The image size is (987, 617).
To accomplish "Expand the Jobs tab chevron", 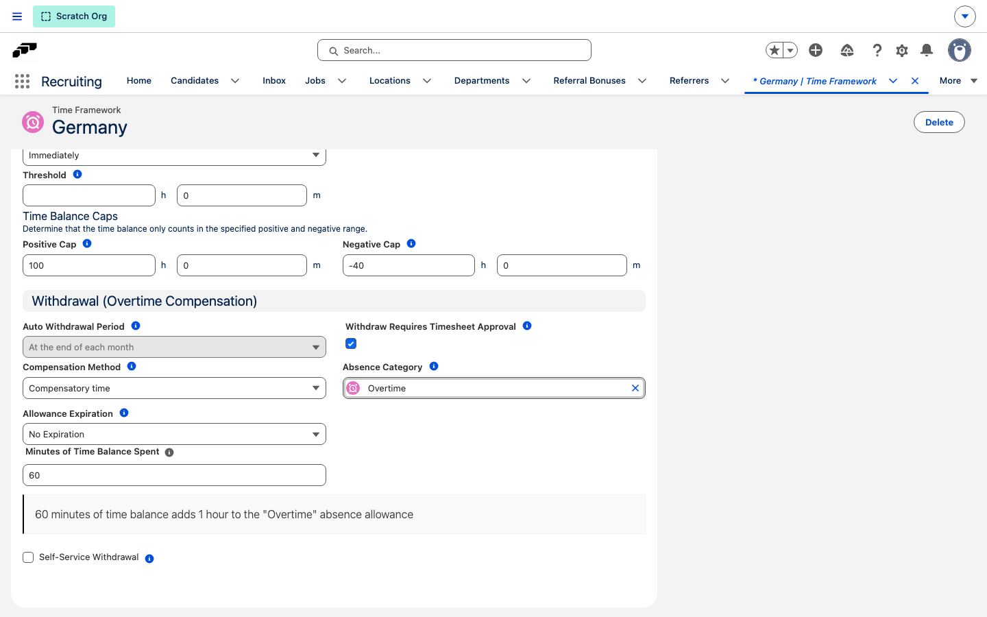I will coord(342,81).
